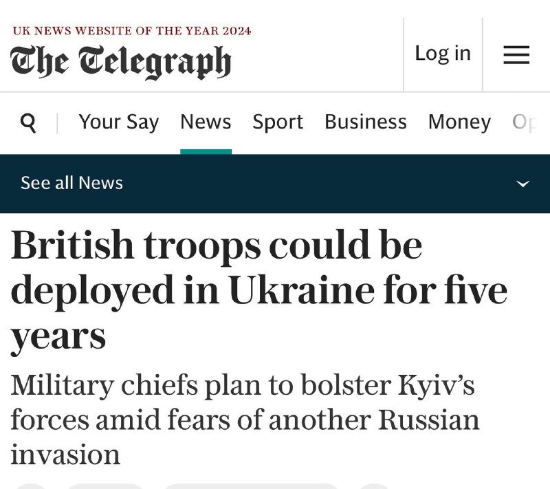Open the partially visible Opinion tab

click(x=525, y=123)
